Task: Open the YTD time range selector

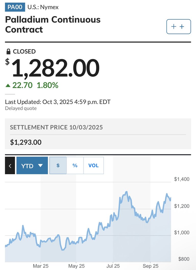Action: (x=32, y=166)
